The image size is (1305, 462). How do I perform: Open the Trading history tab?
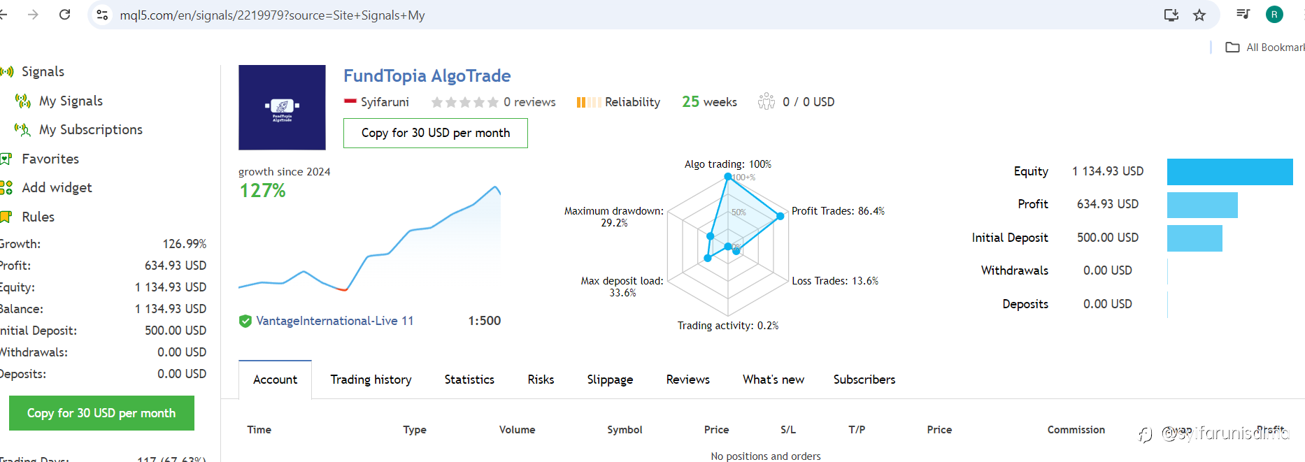tap(371, 380)
